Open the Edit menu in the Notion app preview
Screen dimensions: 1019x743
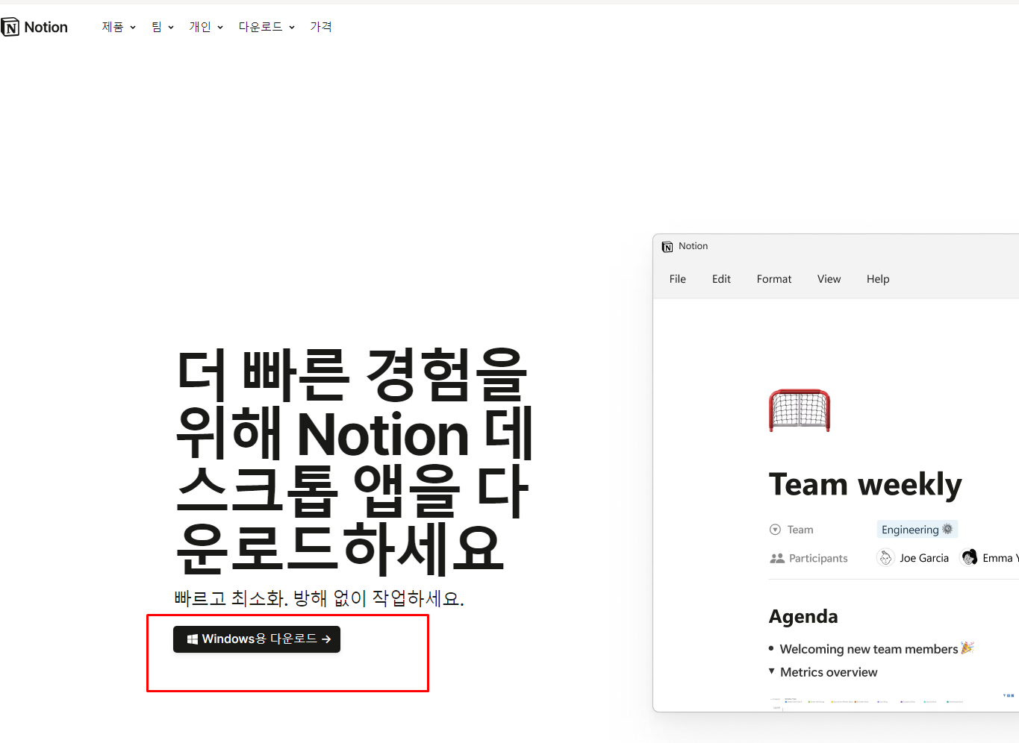coord(721,279)
